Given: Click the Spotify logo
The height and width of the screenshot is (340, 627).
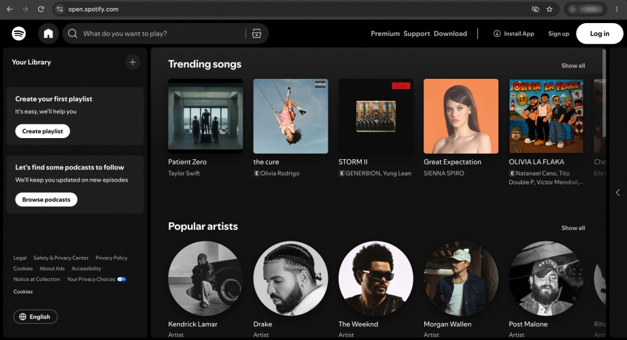Looking at the screenshot, I should click(19, 33).
